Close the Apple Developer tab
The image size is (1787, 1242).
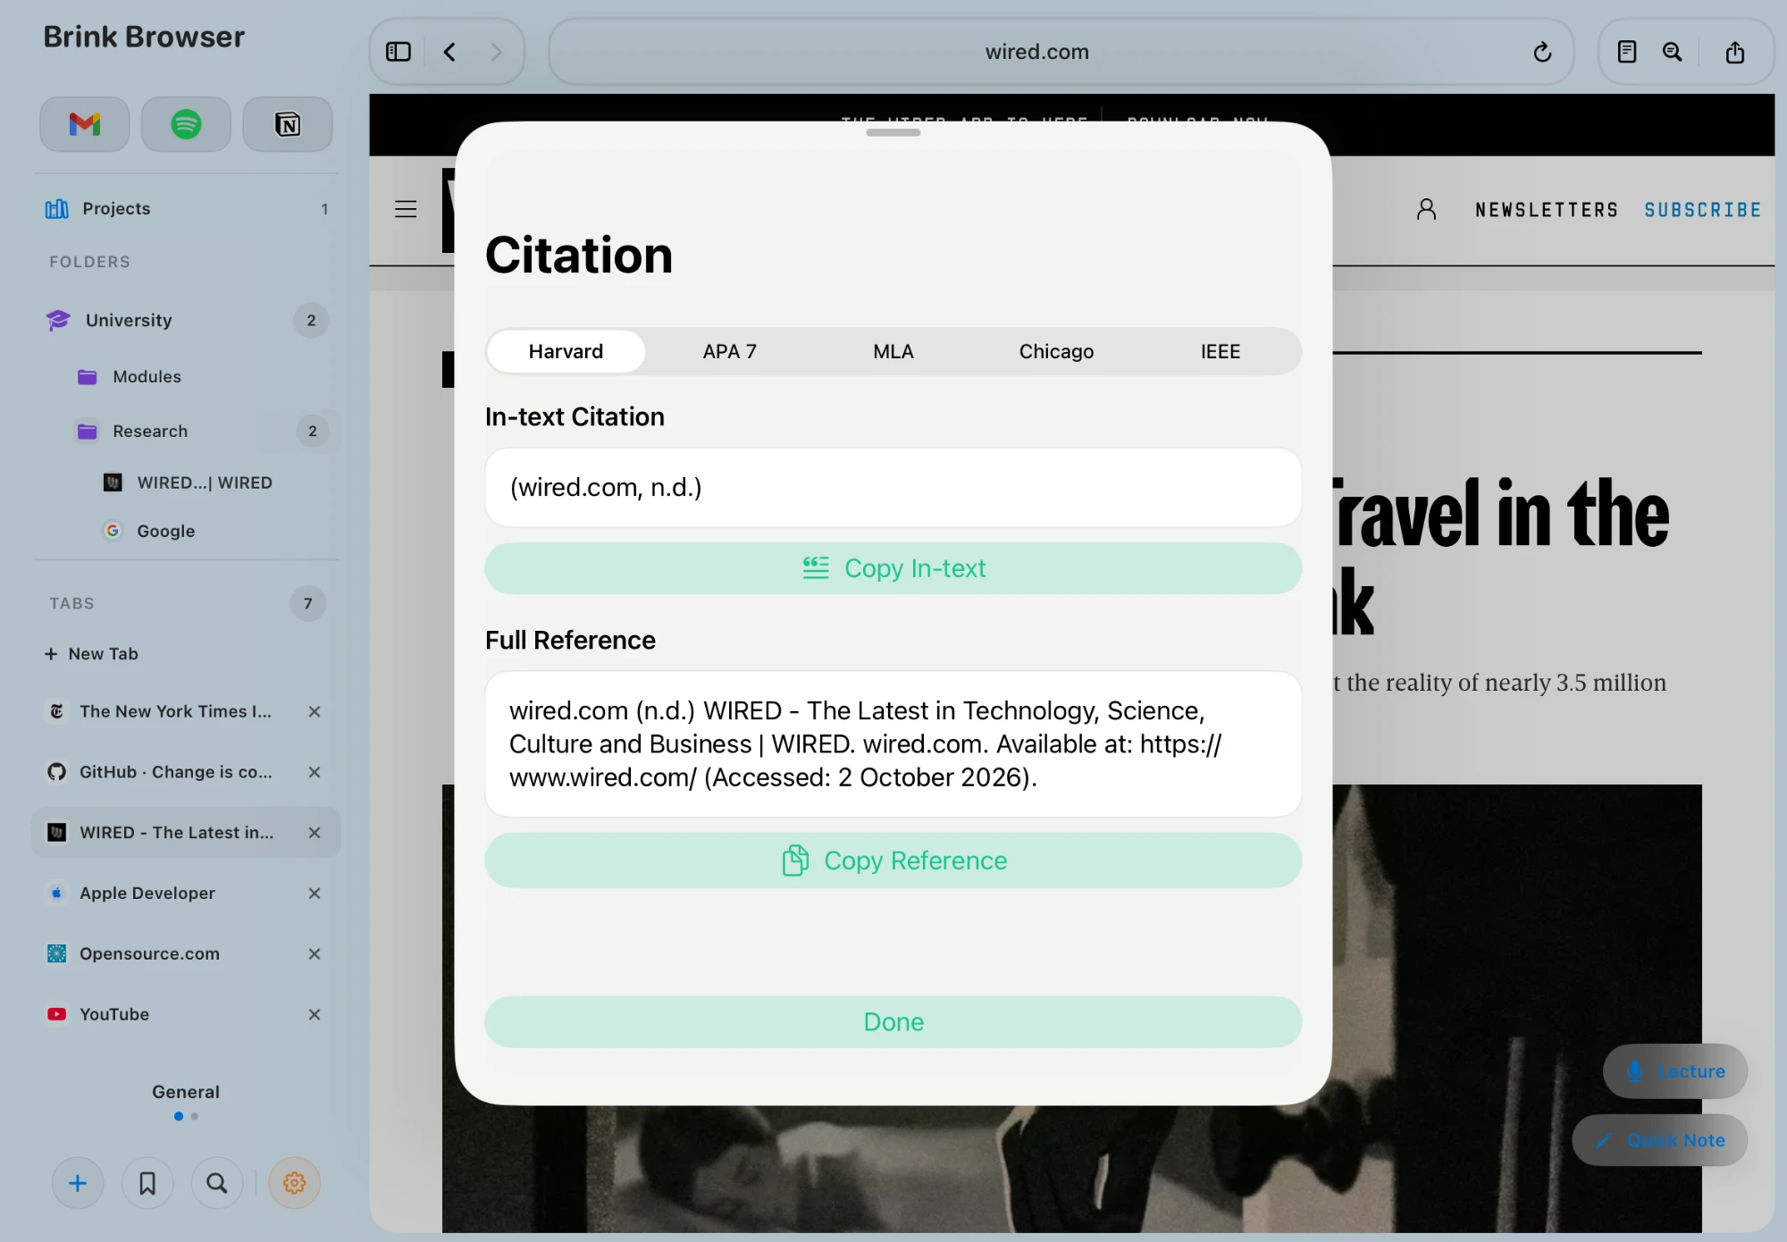point(315,894)
